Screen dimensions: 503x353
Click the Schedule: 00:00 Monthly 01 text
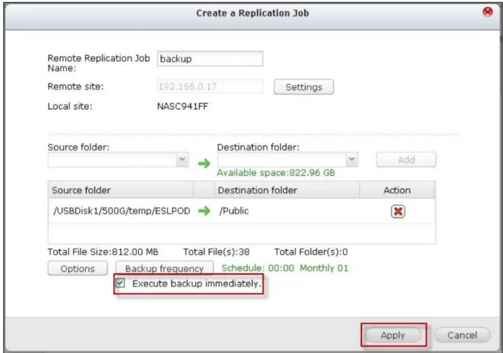pyautogui.click(x=284, y=268)
